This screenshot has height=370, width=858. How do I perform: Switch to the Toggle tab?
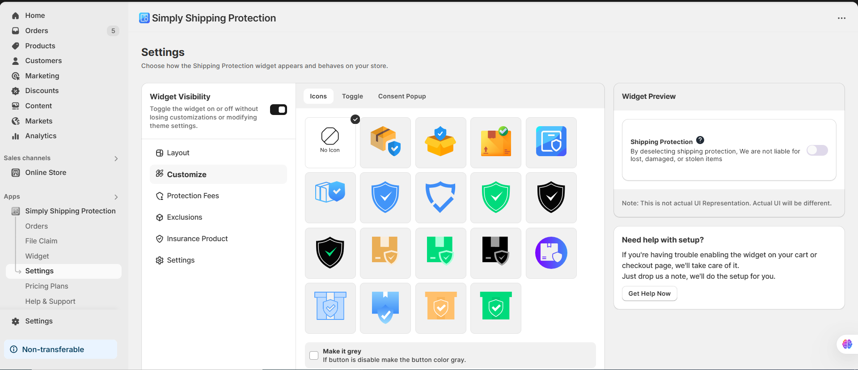click(x=352, y=96)
